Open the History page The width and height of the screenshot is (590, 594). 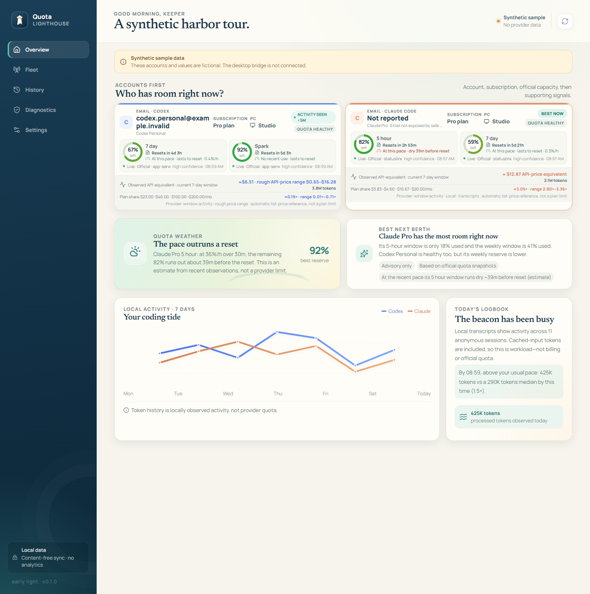click(48, 90)
